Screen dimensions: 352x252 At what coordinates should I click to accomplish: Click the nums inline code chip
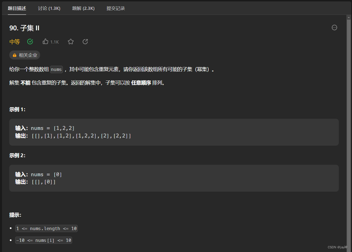[56, 69]
